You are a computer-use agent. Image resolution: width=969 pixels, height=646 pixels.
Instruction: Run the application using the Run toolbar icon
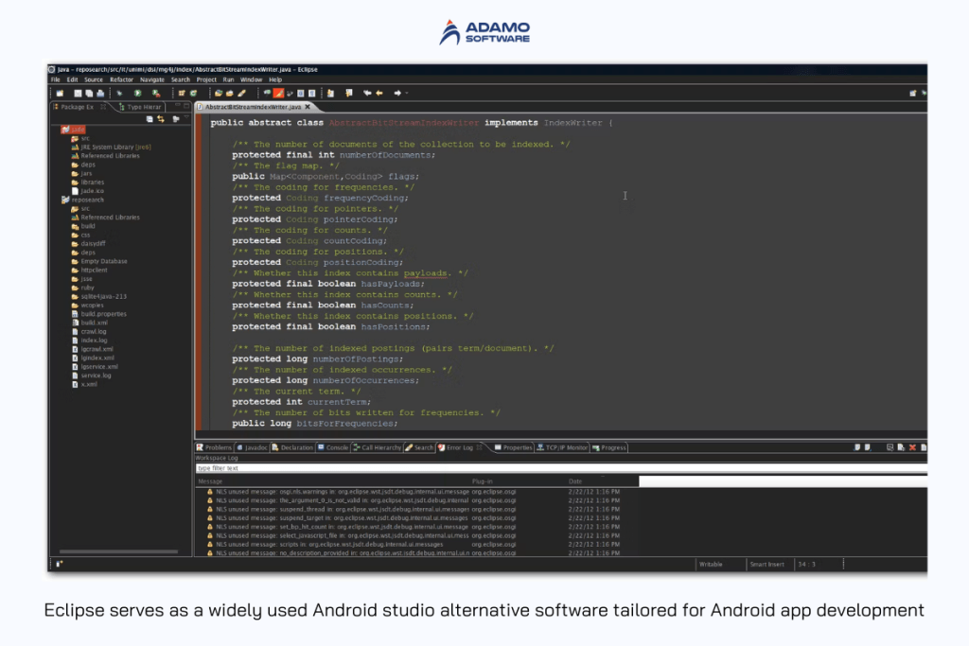136,92
